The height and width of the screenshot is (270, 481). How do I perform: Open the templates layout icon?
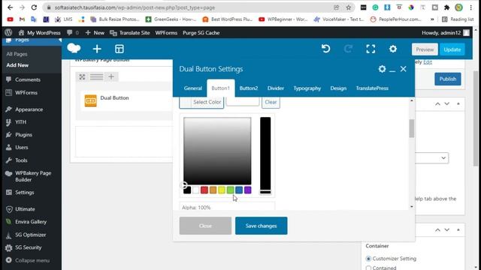[x=119, y=49]
